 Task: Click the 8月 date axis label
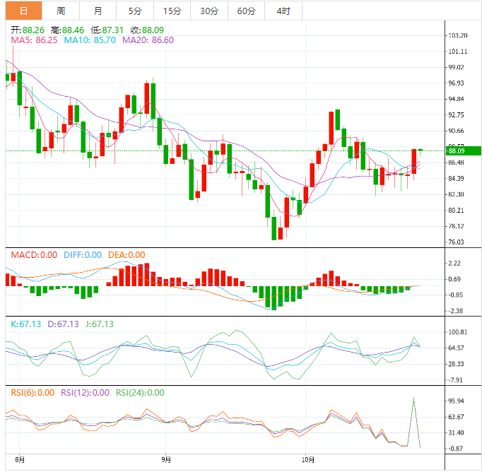(x=20, y=460)
